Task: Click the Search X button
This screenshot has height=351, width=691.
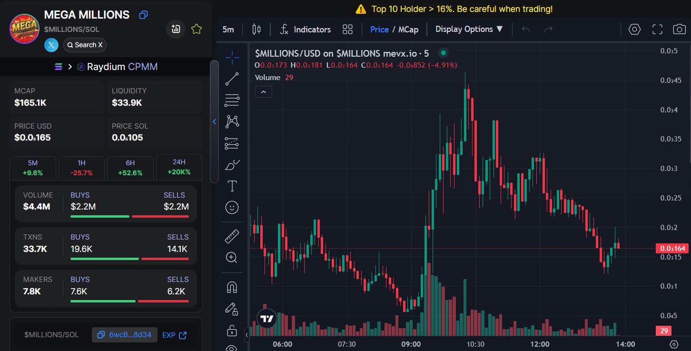Action: 85,45
